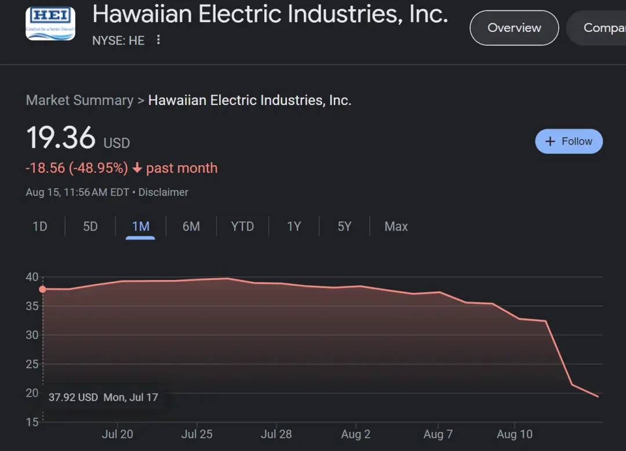
Task: Click the Jul 17 data point marker
Action: click(42, 289)
